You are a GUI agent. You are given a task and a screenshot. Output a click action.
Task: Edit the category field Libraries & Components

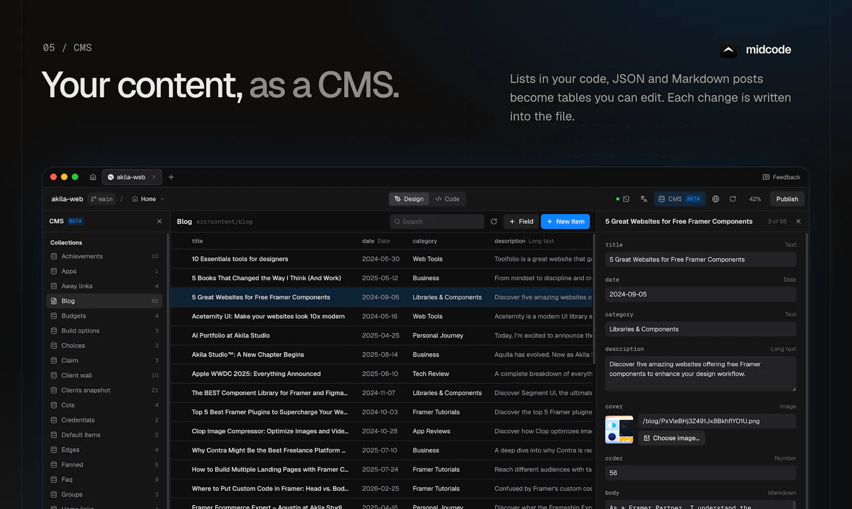[700, 329]
